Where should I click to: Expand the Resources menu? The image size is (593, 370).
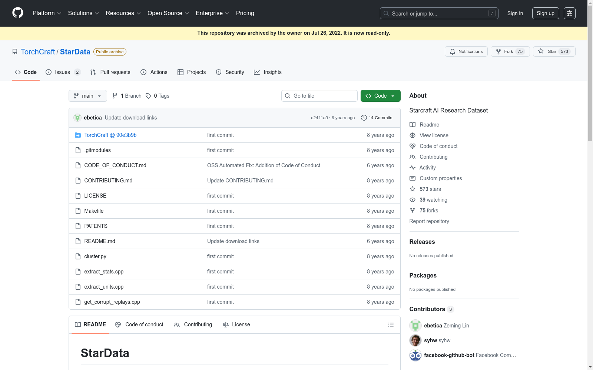tap(123, 13)
